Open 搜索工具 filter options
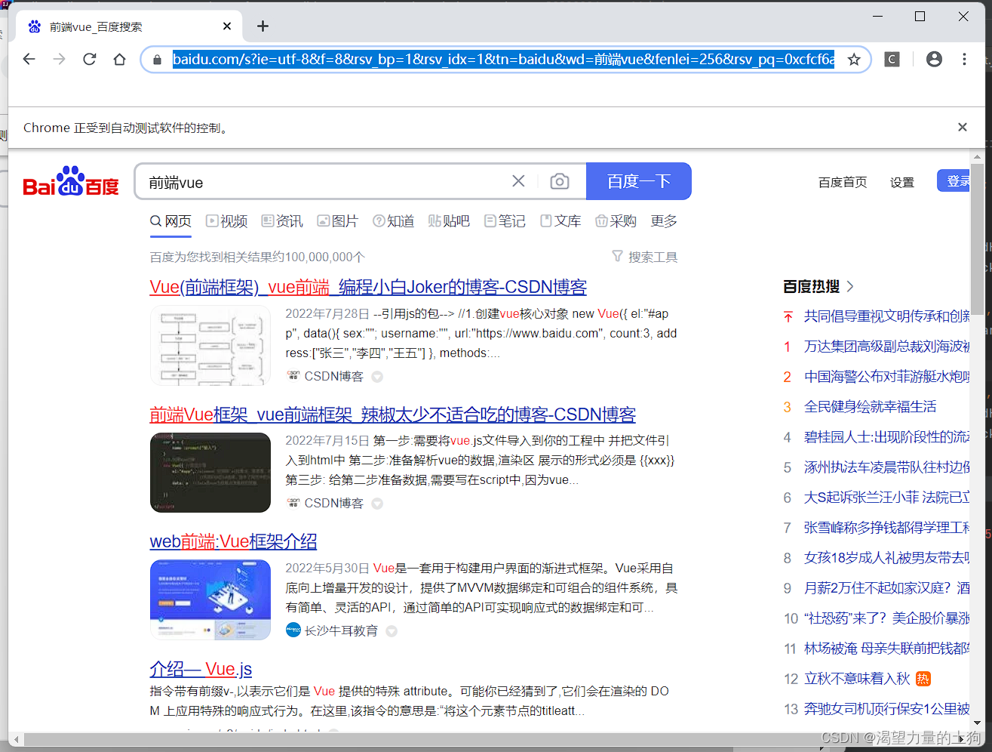This screenshot has width=992, height=752. click(645, 257)
